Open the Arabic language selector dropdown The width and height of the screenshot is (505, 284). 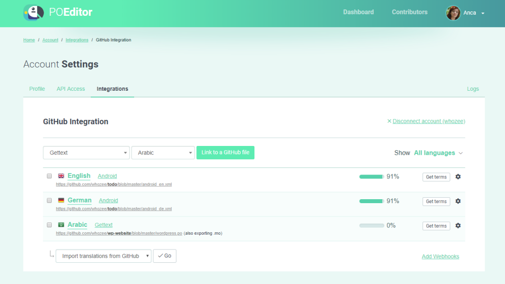pyautogui.click(x=163, y=152)
